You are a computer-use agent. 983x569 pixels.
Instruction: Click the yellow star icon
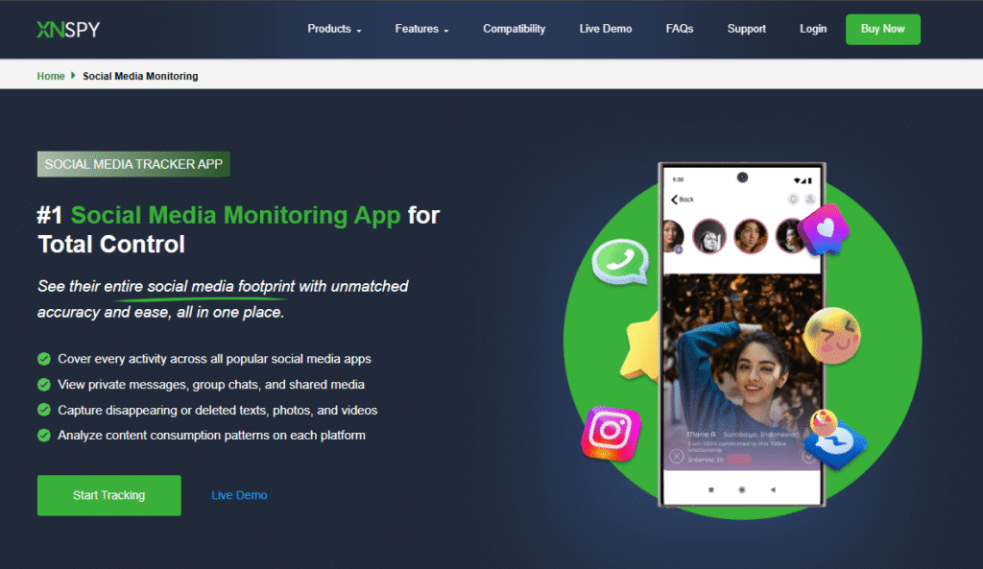[x=639, y=348]
